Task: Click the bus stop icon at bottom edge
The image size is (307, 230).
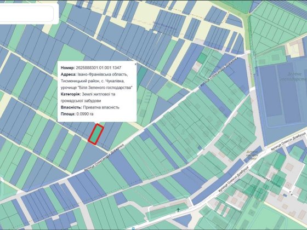Action: [x=134, y=229]
